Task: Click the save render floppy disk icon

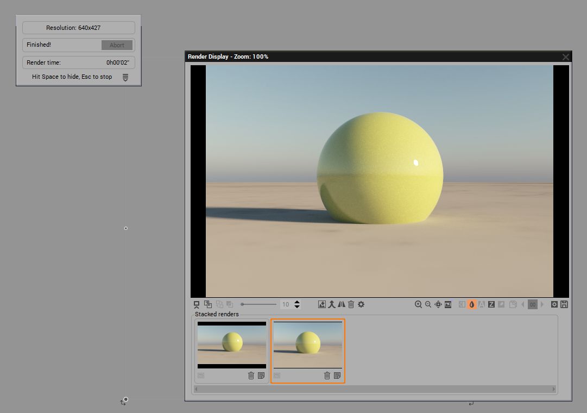Action: tap(564, 304)
